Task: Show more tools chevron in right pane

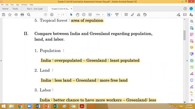Action: point(192,95)
